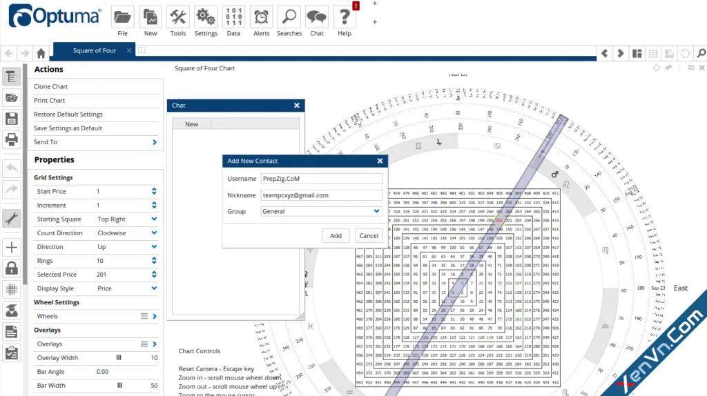707x396 pixels.
Task: Switch to the Square of Four tab
Action: 94,50
